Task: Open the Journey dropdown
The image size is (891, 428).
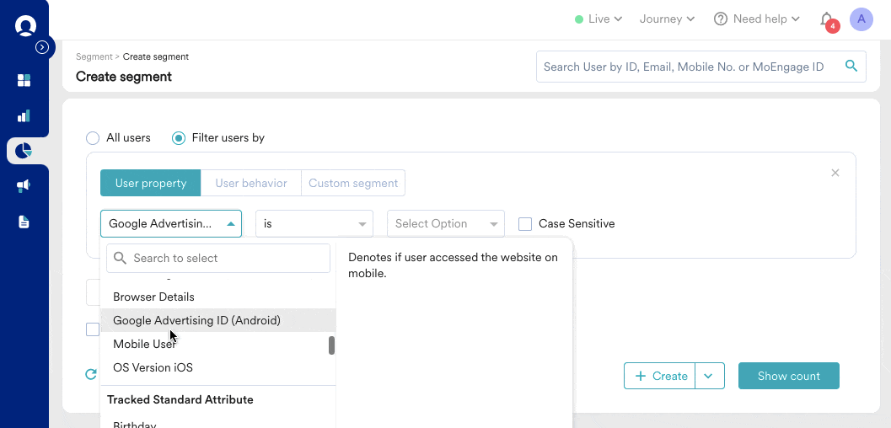Action: 667,19
